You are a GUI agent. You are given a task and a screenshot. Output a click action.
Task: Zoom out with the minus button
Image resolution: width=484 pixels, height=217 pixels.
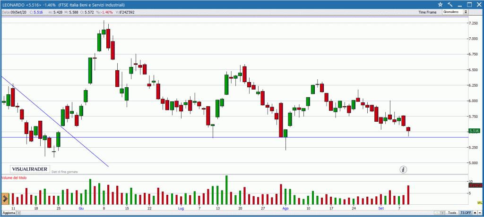click(x=480, y=213)
